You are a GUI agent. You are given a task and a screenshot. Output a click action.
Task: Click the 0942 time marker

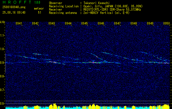click(x=35, y=23)
